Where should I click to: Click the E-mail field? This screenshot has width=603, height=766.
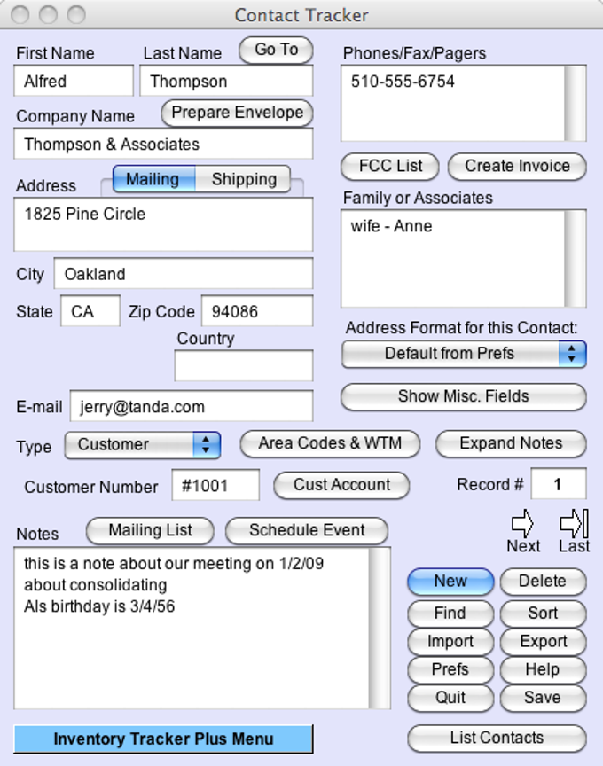point(192,406)
